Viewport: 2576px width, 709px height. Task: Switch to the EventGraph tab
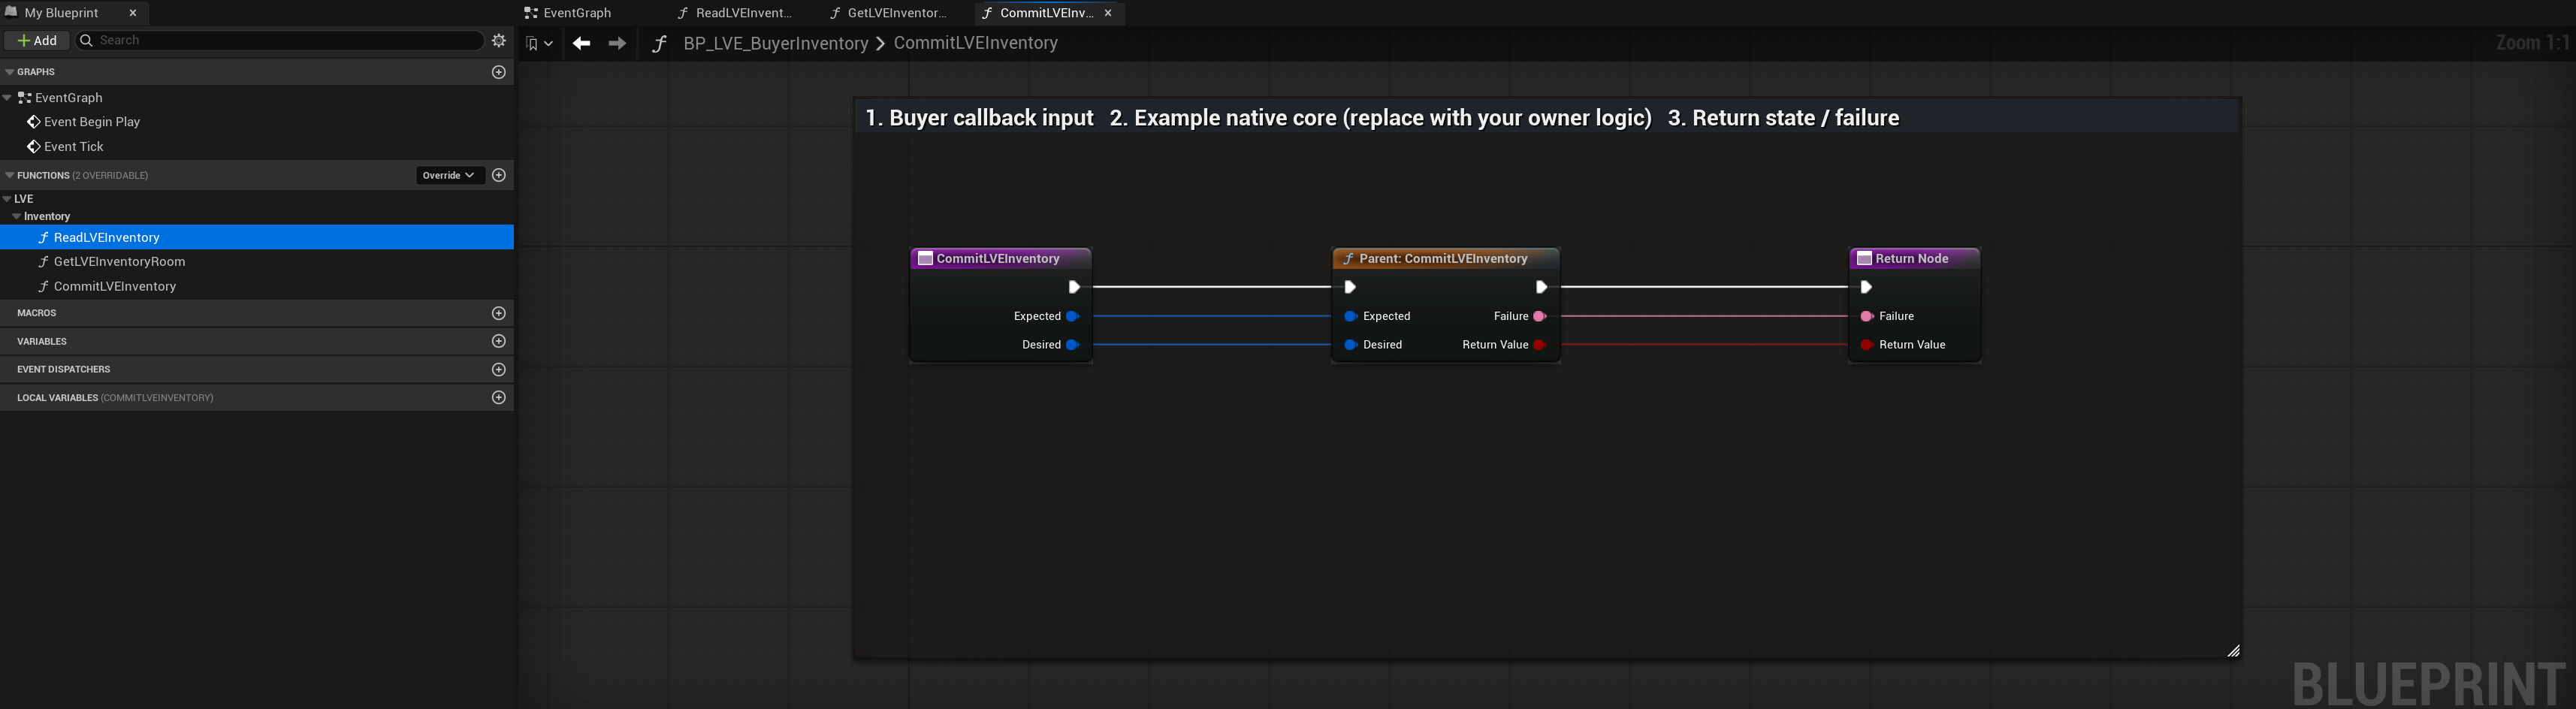[568, 13]
